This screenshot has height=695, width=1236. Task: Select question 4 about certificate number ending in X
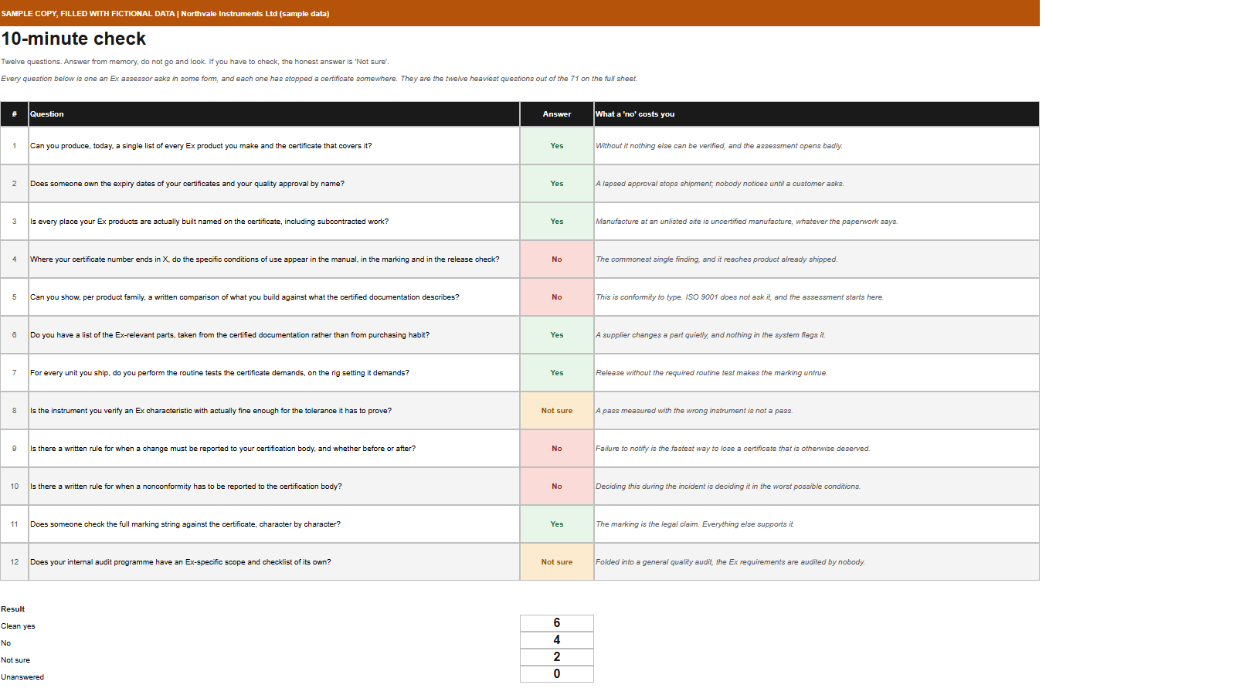point(265,259)
